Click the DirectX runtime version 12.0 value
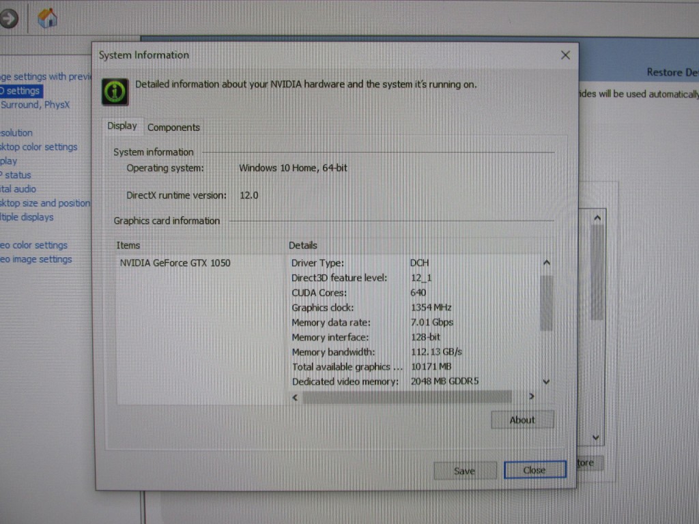Viewport: 699px width, 524px height. pos(248,195)
